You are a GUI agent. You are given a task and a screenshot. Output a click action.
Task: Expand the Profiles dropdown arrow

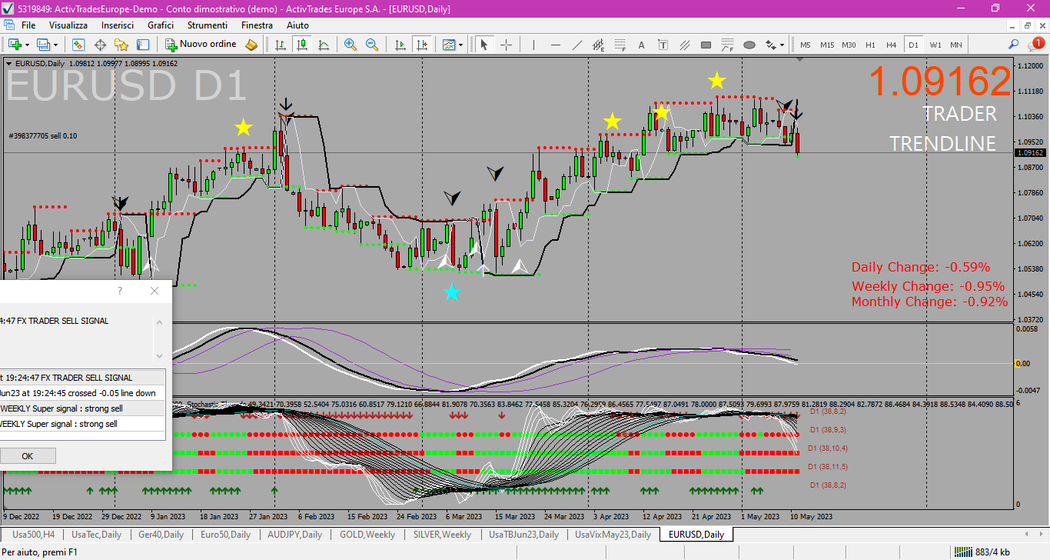coord(55,45)
